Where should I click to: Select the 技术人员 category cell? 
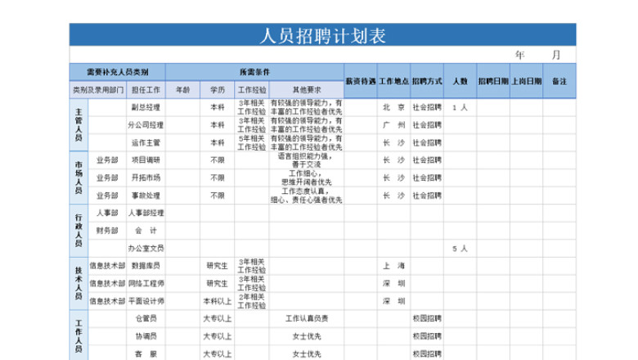pos(79,284)
